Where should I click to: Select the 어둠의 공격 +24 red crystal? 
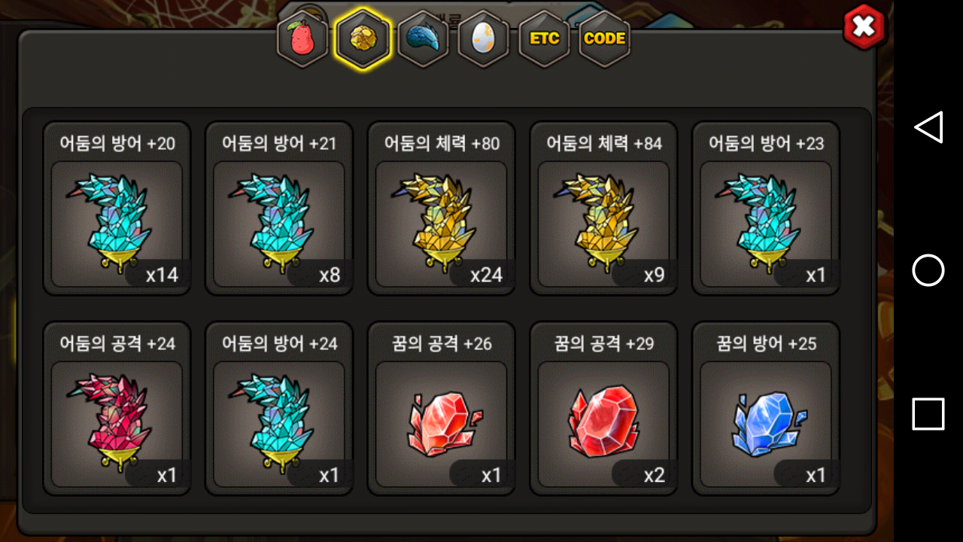coord(117,409)
